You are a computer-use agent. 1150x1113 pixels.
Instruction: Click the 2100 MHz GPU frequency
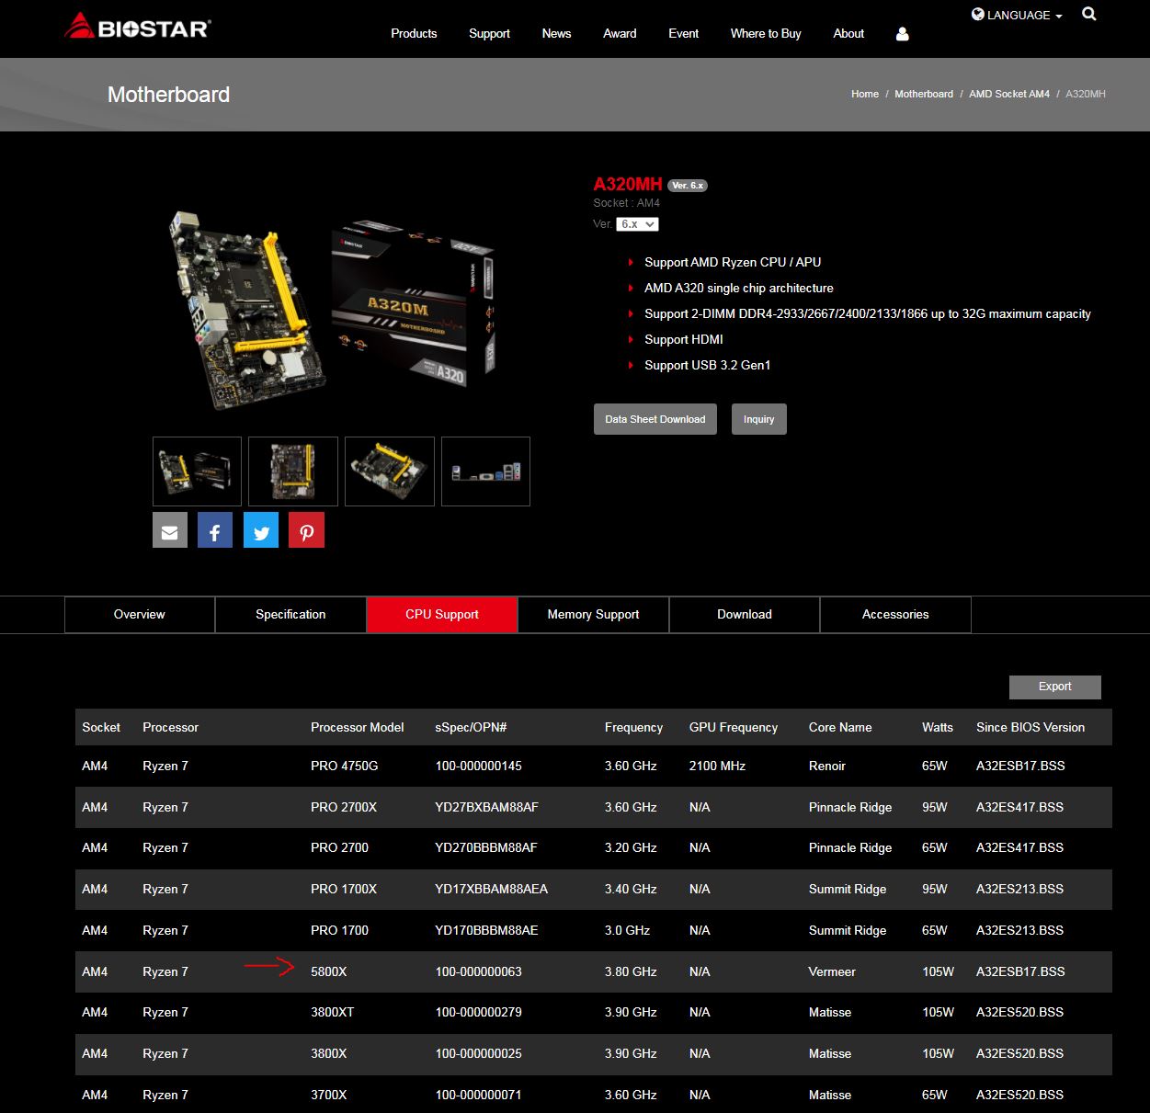[x=717, y=766]
